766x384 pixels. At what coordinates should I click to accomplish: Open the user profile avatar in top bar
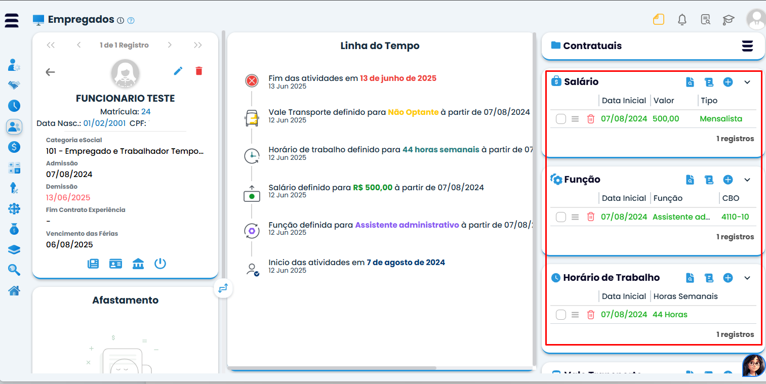point(756,19)
